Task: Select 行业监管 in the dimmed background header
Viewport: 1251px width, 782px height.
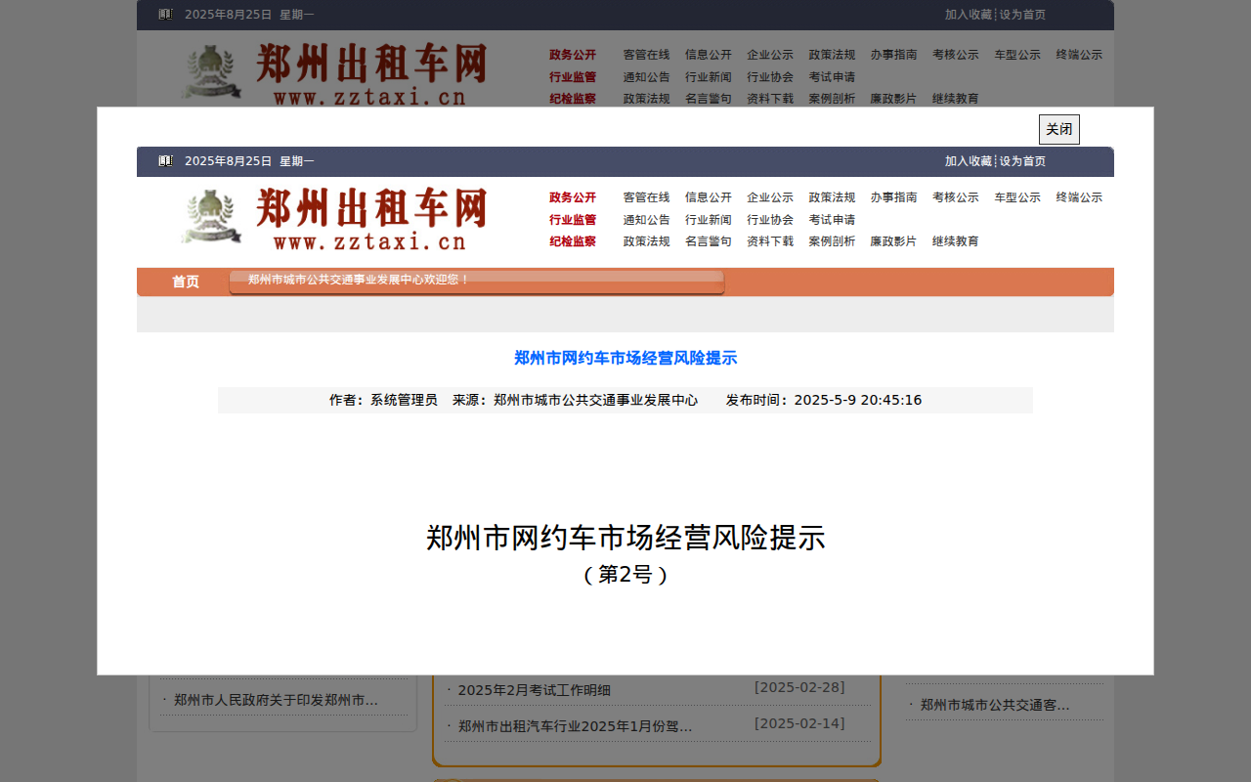Action: coord(573,77)
